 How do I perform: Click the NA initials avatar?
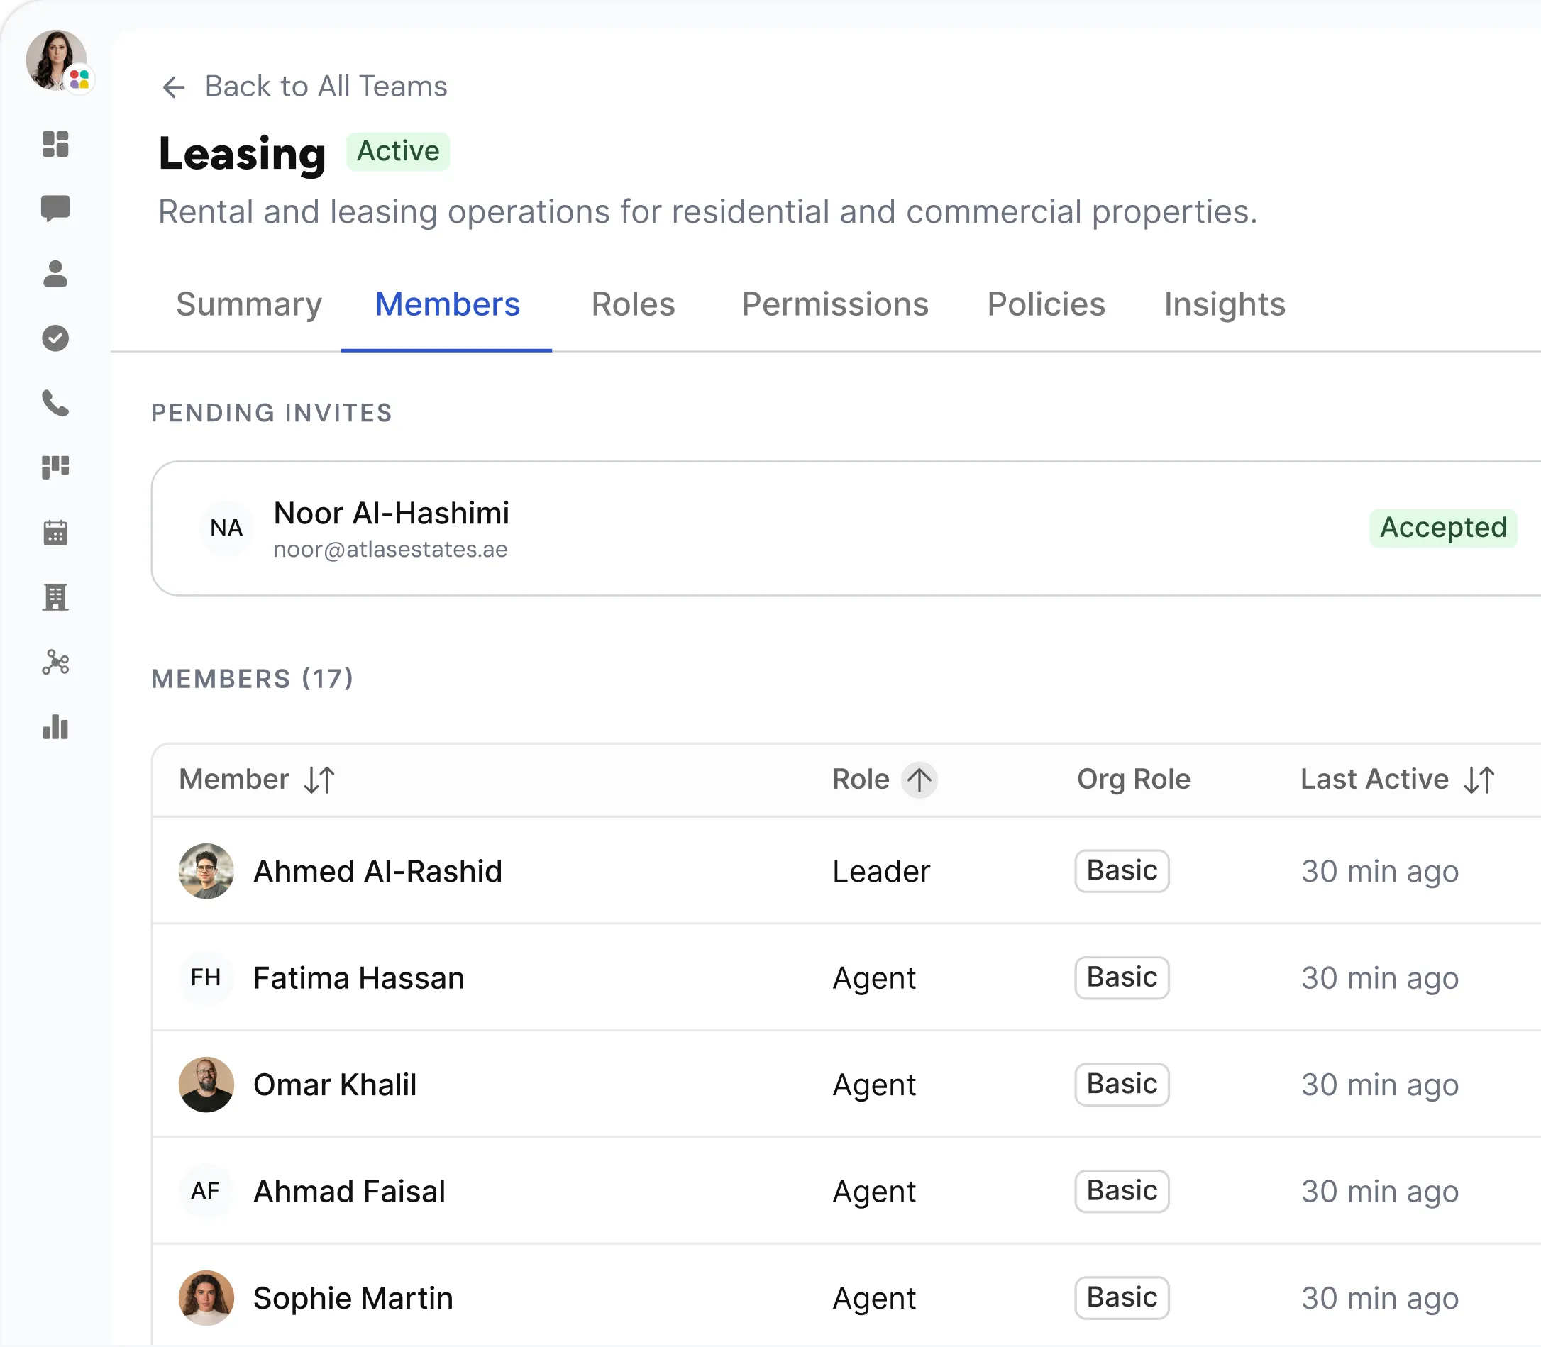[227, 528]
